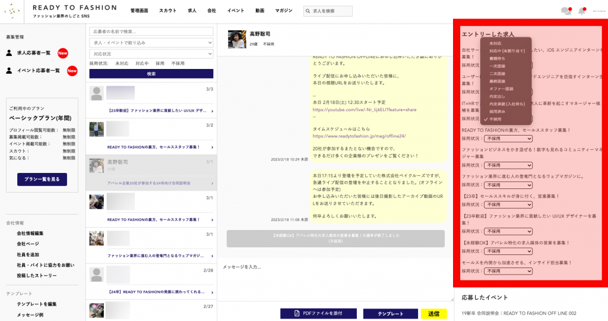
Task: Click the arrow on the 【24卒】READY TO FASHIONの発展 row
Action: click(x=212, y=292)
